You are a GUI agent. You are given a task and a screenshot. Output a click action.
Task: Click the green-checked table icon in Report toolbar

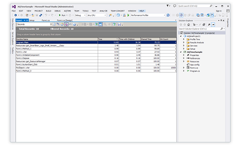click(x=114, y=24)
